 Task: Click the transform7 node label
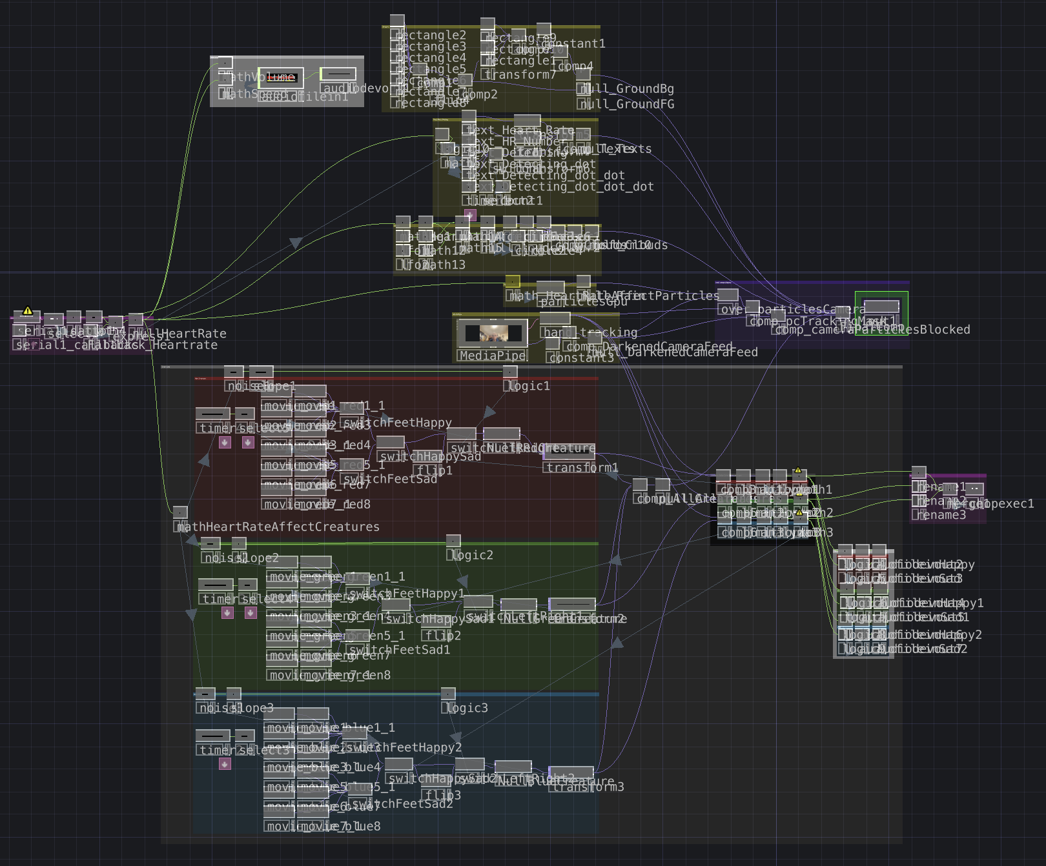[520, 75]
